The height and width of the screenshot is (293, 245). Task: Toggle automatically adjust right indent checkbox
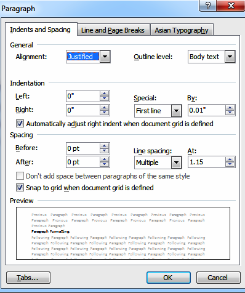coord(20,124)
